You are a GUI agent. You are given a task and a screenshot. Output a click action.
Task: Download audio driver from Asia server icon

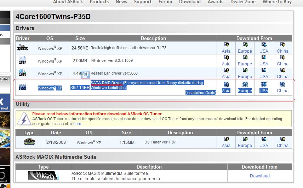point(226,45)
